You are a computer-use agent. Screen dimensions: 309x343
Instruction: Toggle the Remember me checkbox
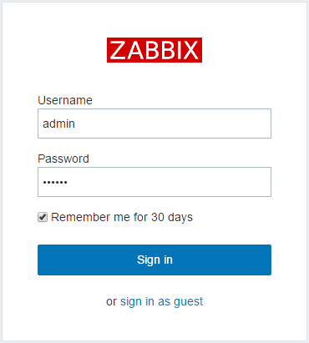point(43,217)
